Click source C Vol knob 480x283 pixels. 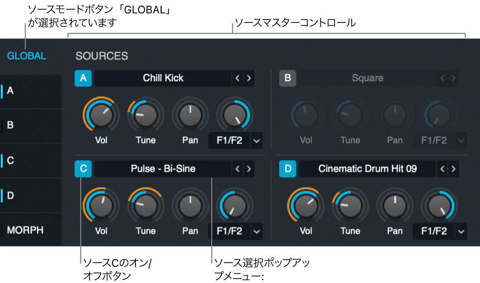(101, 205)
